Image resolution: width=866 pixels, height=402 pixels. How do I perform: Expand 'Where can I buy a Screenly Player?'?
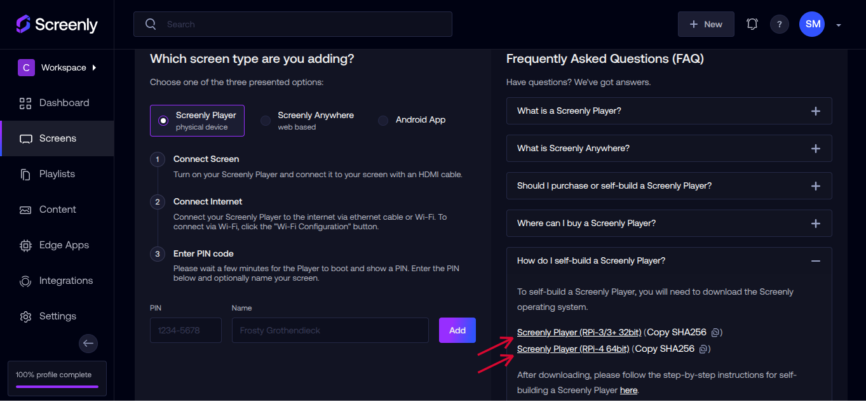(669, 224)
